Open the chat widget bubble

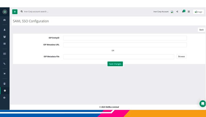202,104
